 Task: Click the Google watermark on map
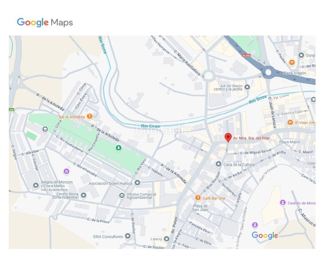click(x=265, y=236)
